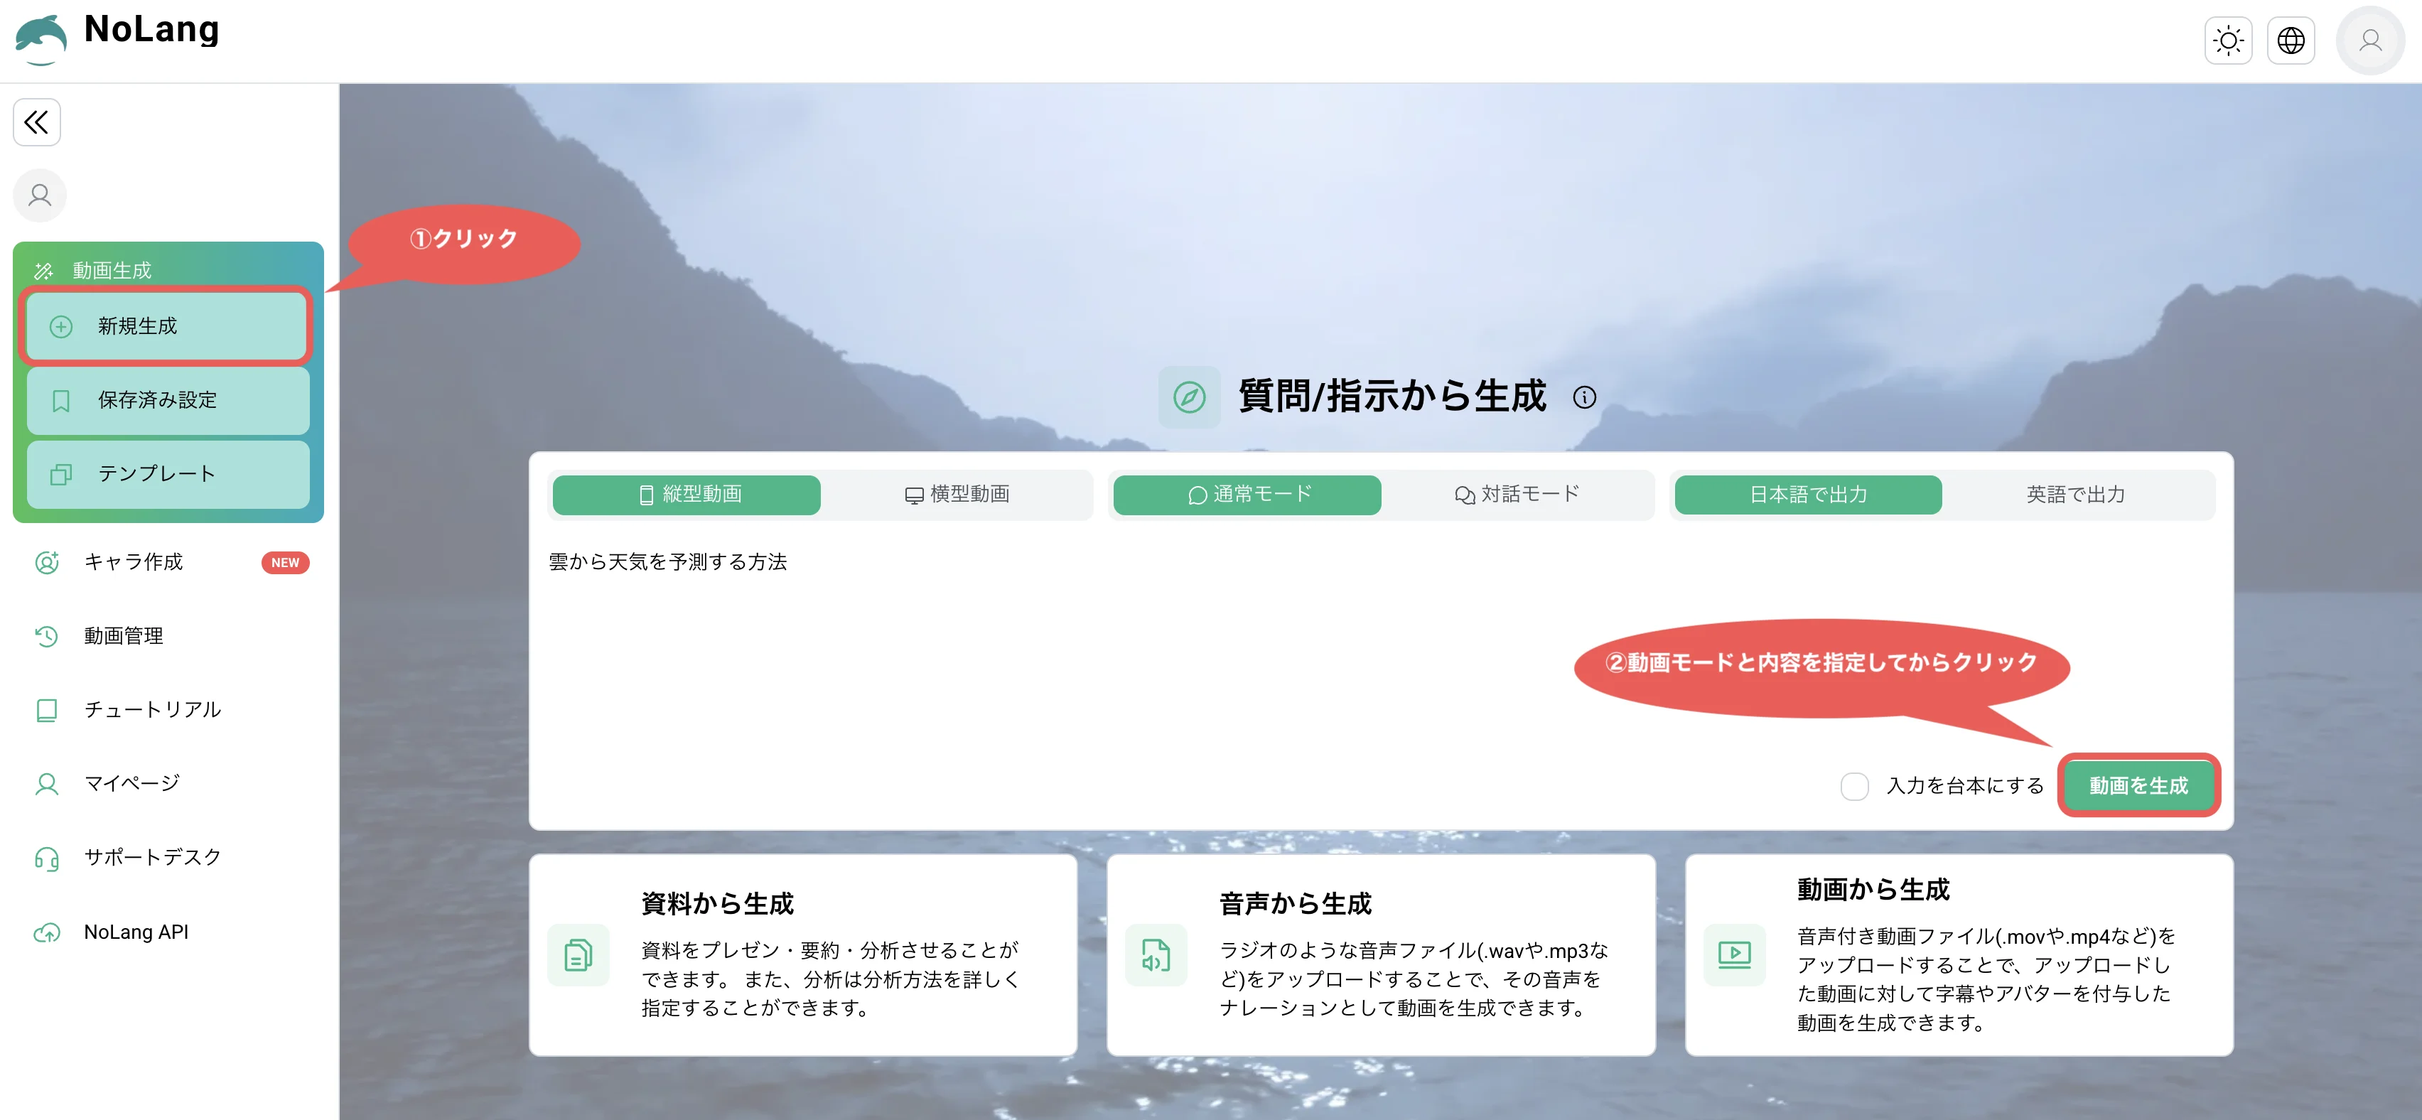Click the compass icon beside 質問/指示から生成
The height and width of the screenshot is (1120, 2422).
(x=1188, y=397)
